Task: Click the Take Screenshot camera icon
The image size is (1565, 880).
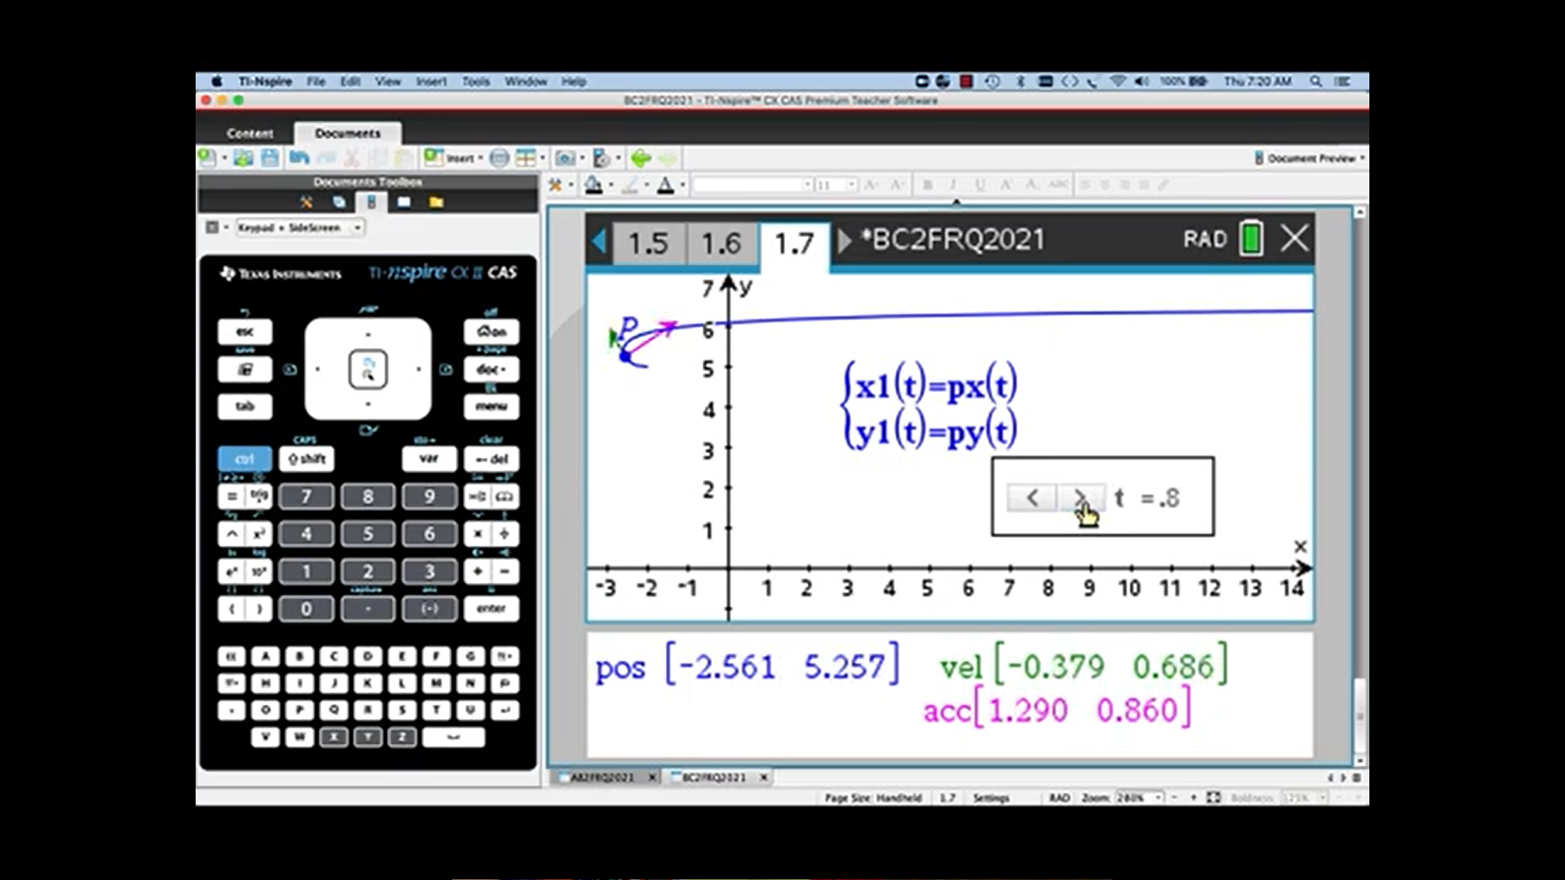Action: [565, 158]
